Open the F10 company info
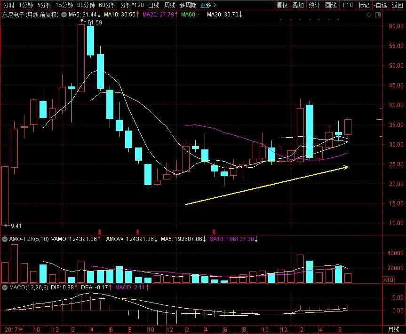Screen dimensions: 406x334 pyautogui.click(x=348, y=5)
